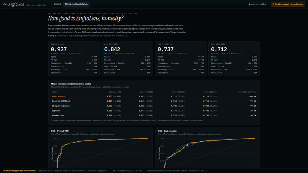Click the 100.0% coherent output value
Screen dimensions: 308x173
tap(253, 96)
